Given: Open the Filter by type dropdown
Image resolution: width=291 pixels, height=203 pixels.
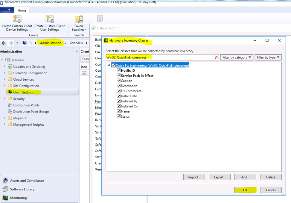Looking at the screenshot, I should click(268, 57).
